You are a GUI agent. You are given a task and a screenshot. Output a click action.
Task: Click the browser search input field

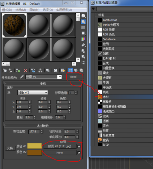(125, 9)
